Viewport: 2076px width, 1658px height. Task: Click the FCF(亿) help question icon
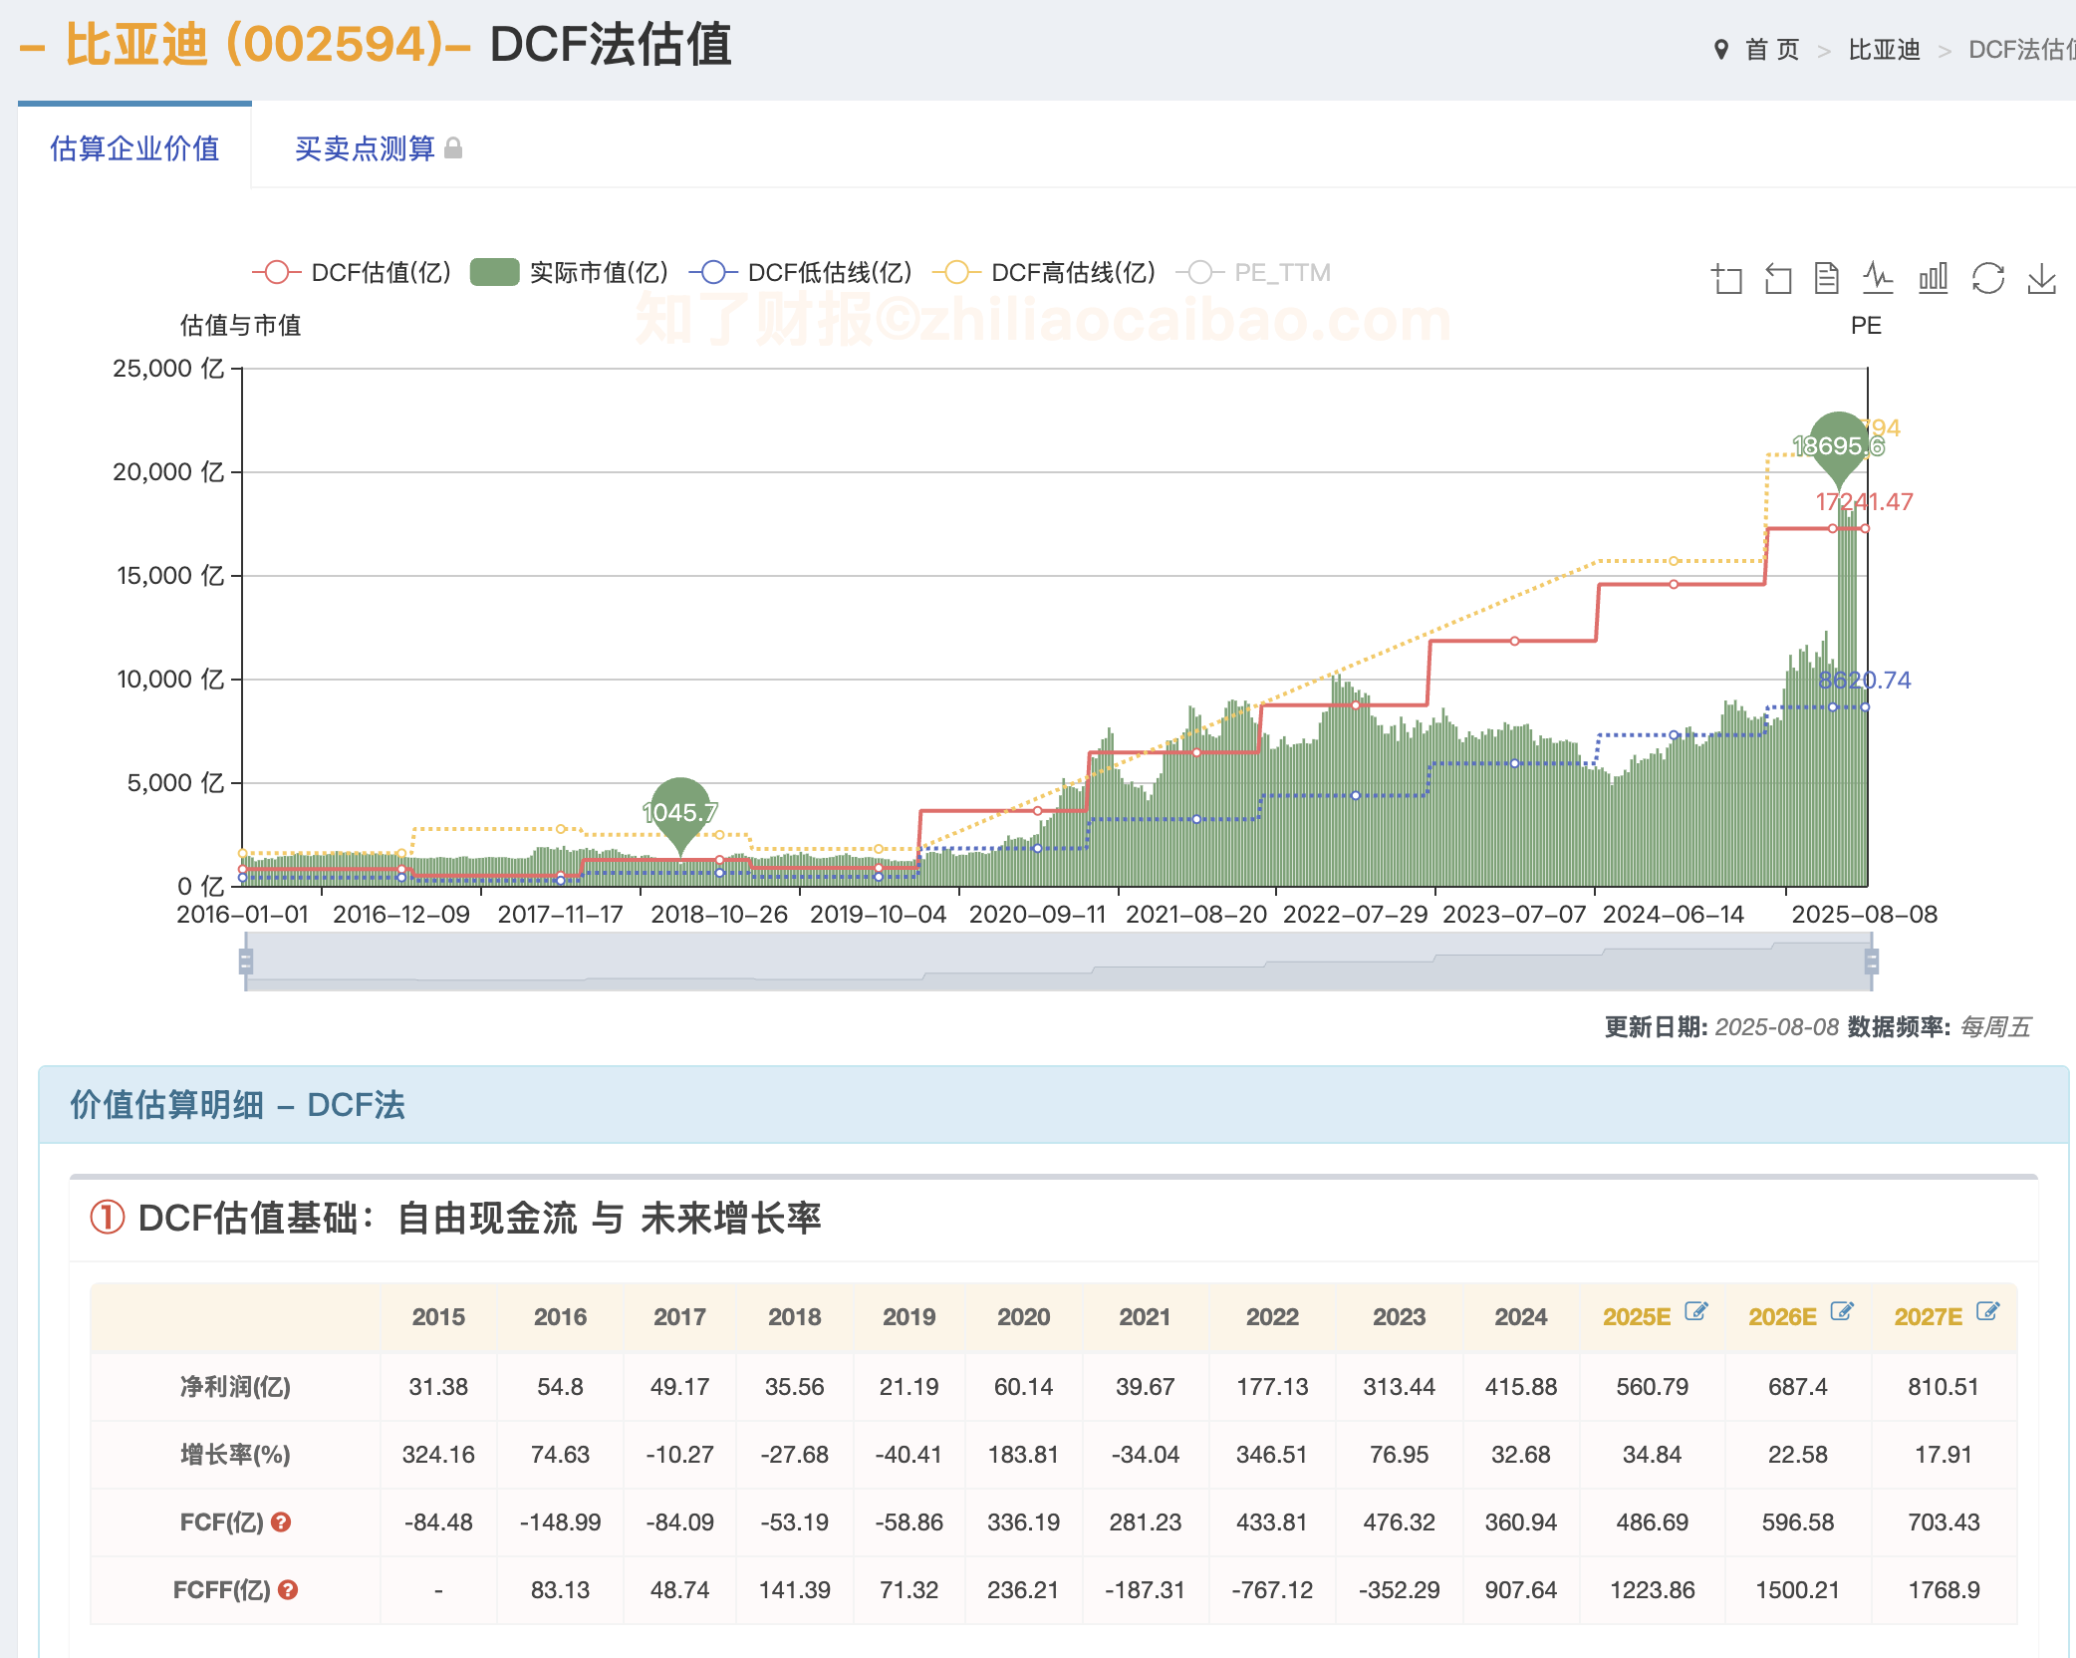pos(282,1521)
